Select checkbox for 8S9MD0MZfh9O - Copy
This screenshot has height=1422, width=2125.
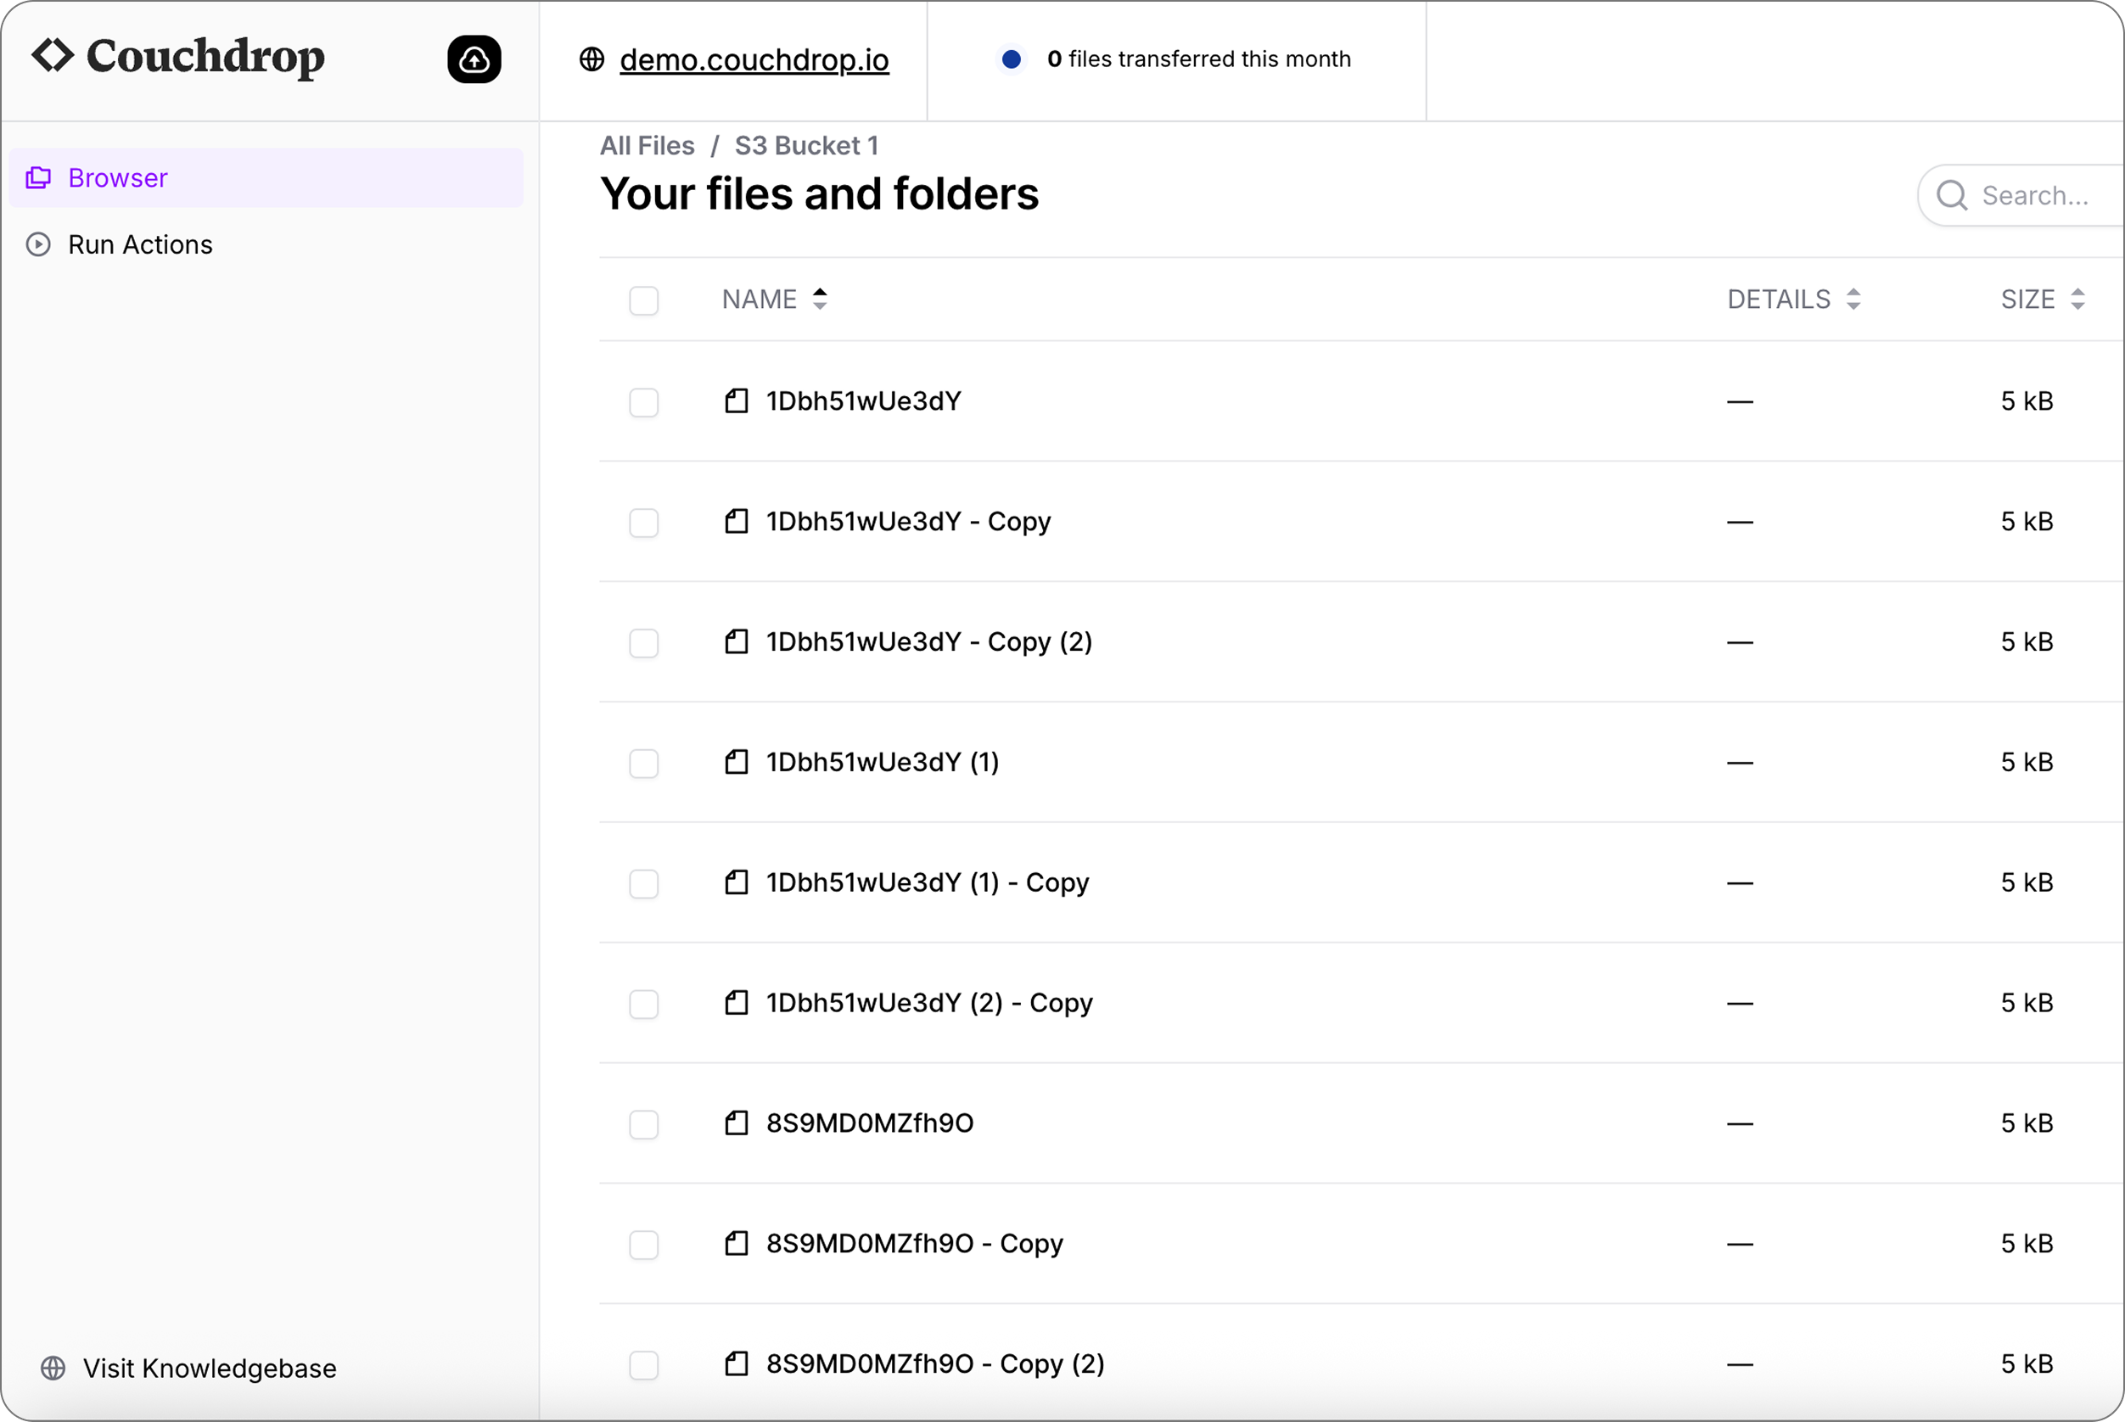(644, 1244)
